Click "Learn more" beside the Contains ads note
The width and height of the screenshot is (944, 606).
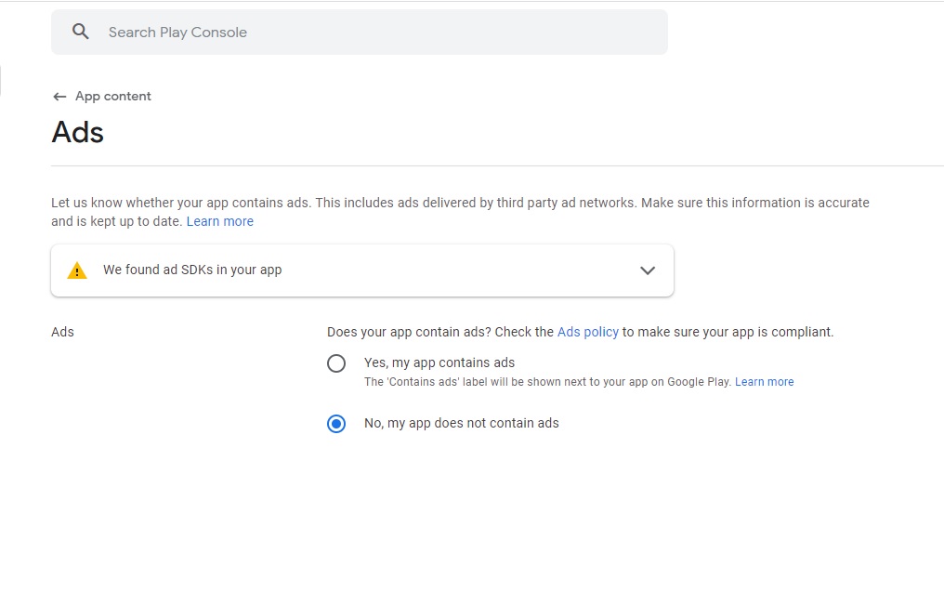764,381
